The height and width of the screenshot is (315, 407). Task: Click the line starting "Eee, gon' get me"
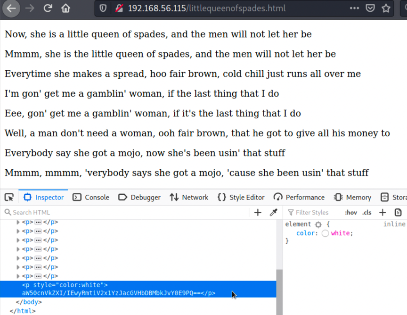[153, 113]
